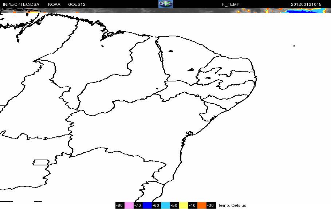Choose the yellow -50 color swatch
Screen dimensions: 331x209
pyautogui.click(x=184, y=205)
